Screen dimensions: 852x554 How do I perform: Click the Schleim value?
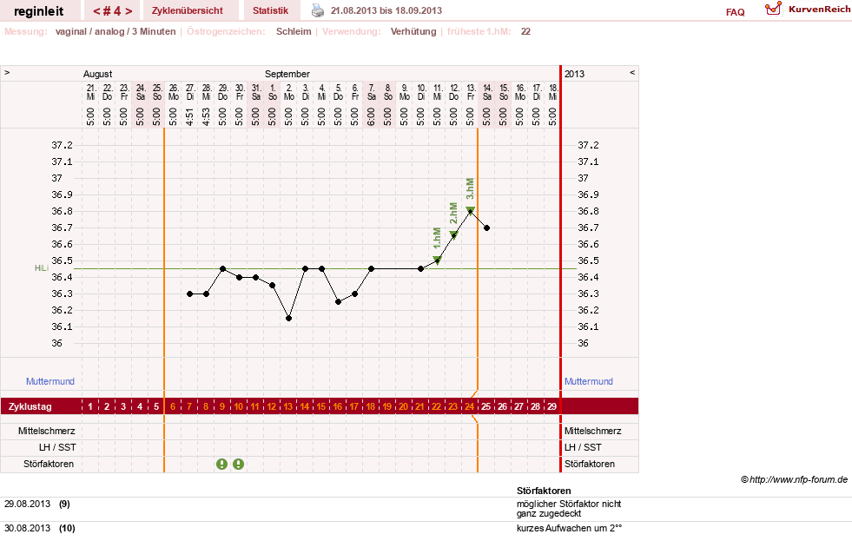click(x=294, y=31)
